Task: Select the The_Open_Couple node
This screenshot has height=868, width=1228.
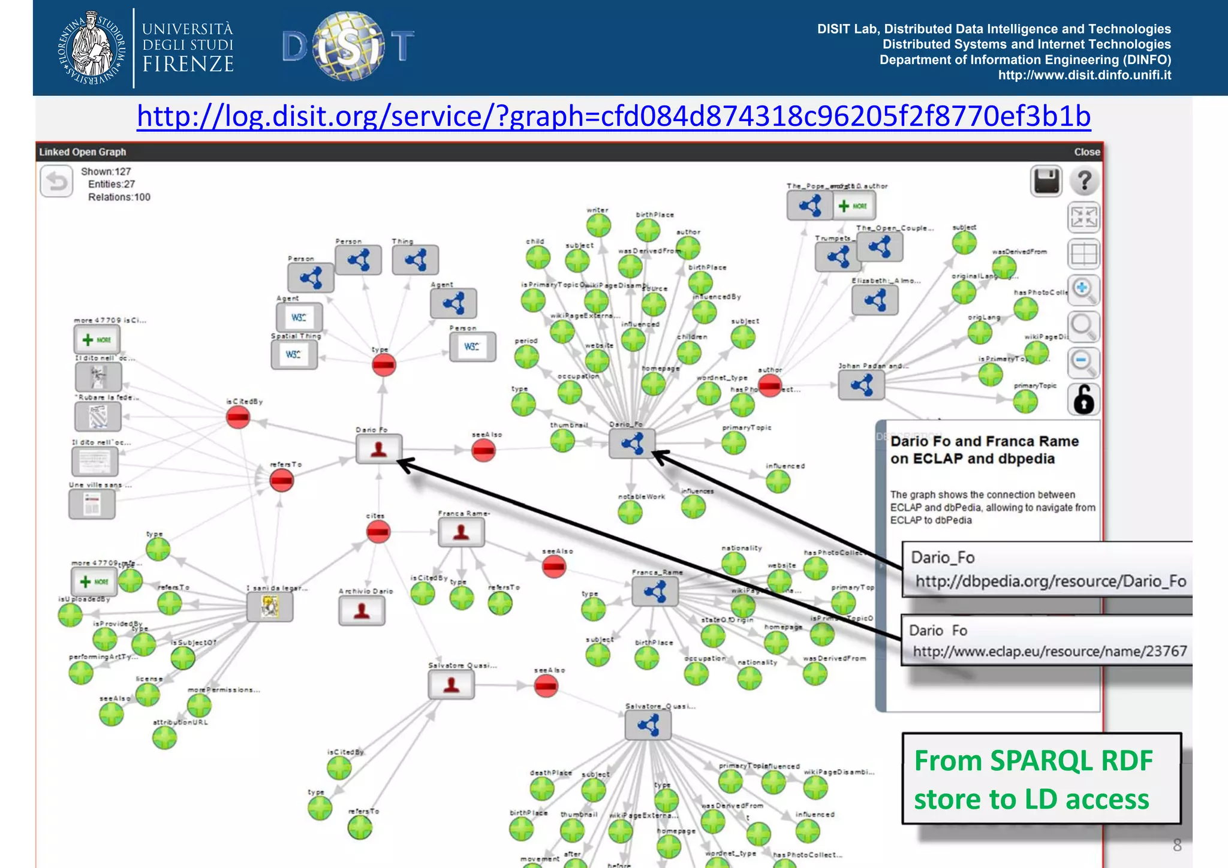Action: (880, 246)
